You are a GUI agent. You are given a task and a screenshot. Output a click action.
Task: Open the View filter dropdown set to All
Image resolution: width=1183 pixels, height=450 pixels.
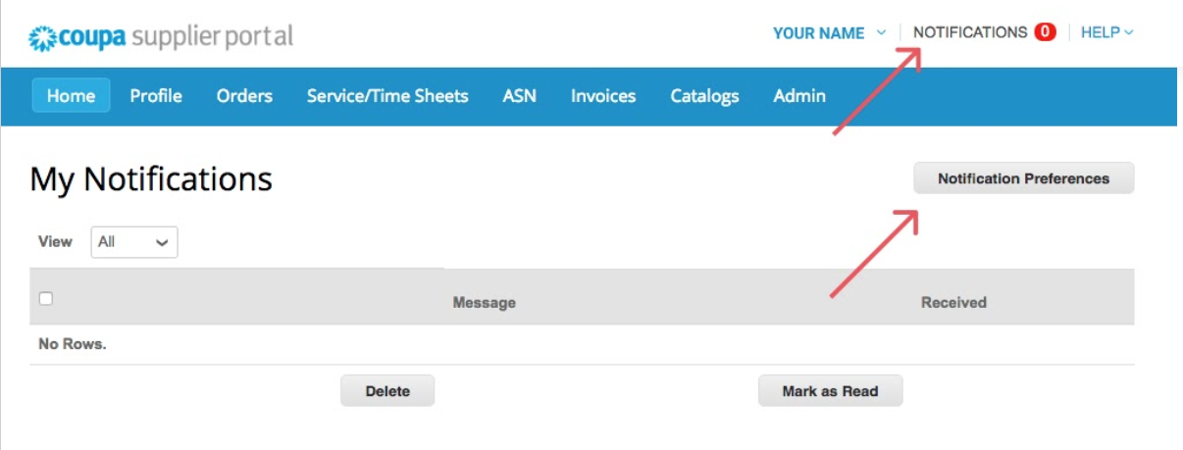click(134, 242)
